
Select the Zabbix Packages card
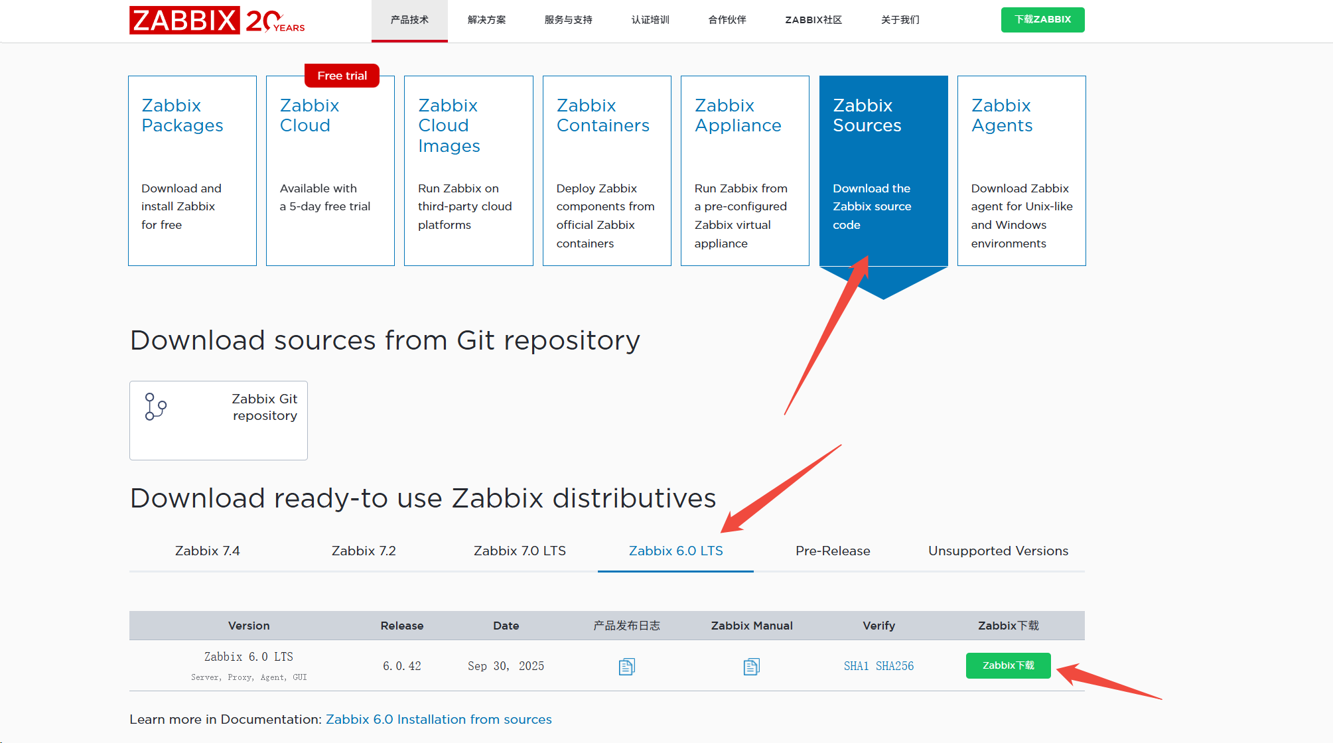[x=192, y=170]
